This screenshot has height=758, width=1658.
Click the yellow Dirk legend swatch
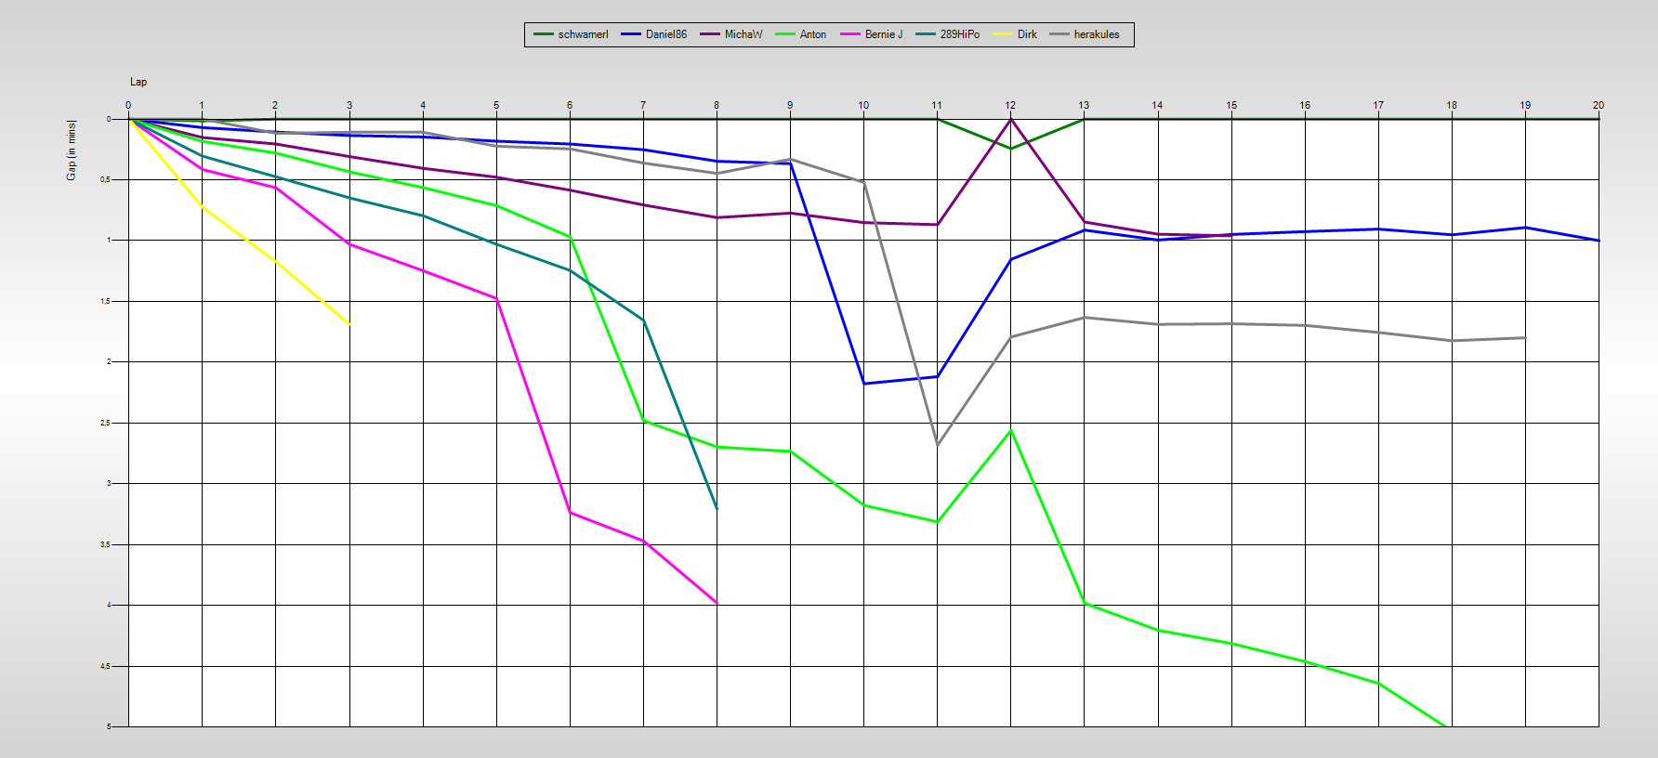(x=1002, y=34)
